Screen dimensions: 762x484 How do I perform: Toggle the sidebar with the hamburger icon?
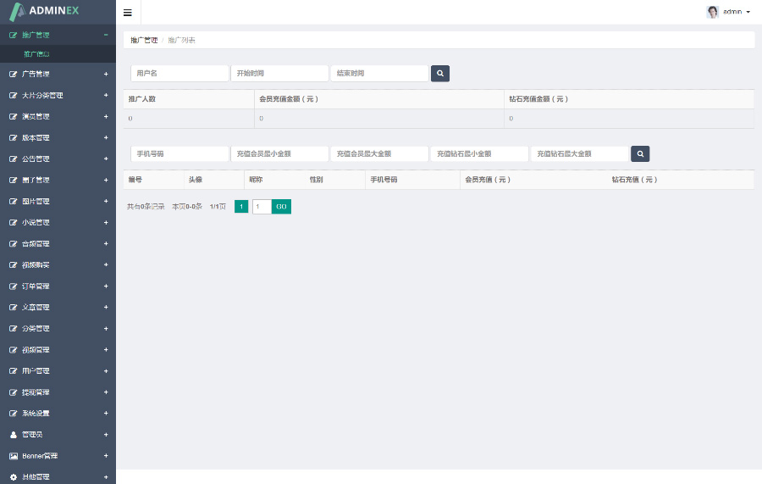coord(127,12)
